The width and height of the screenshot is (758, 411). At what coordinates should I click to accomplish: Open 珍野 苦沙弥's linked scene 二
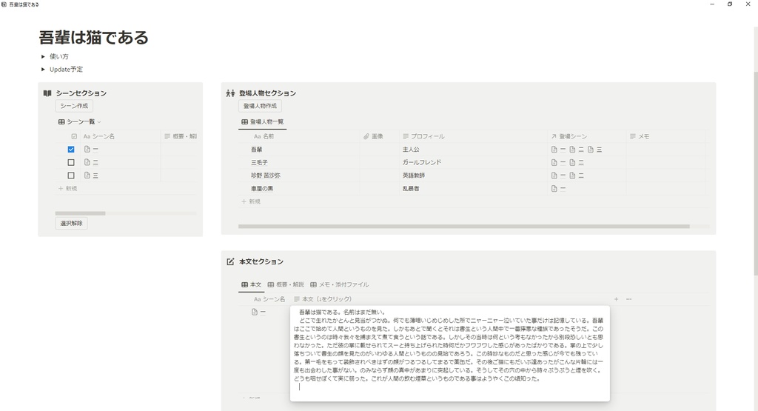click(577, 176)
